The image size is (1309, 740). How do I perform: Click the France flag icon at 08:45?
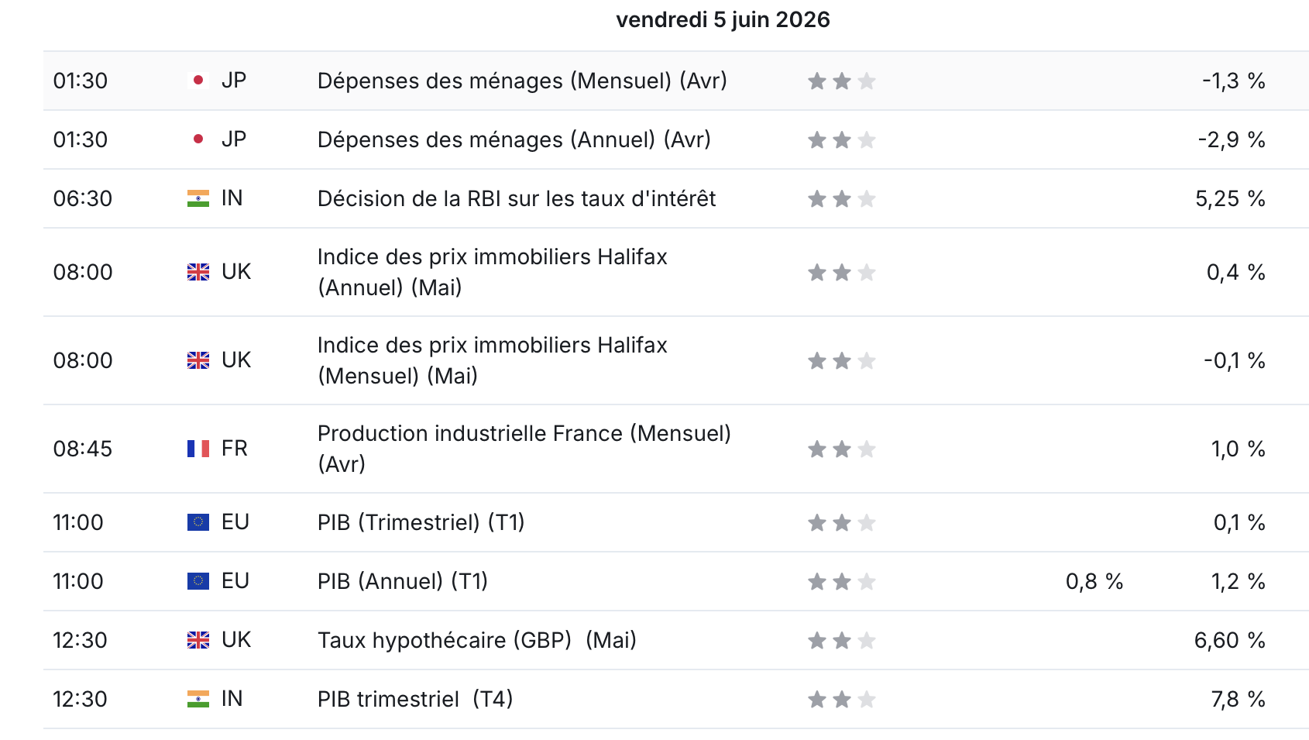coord(198,449)
